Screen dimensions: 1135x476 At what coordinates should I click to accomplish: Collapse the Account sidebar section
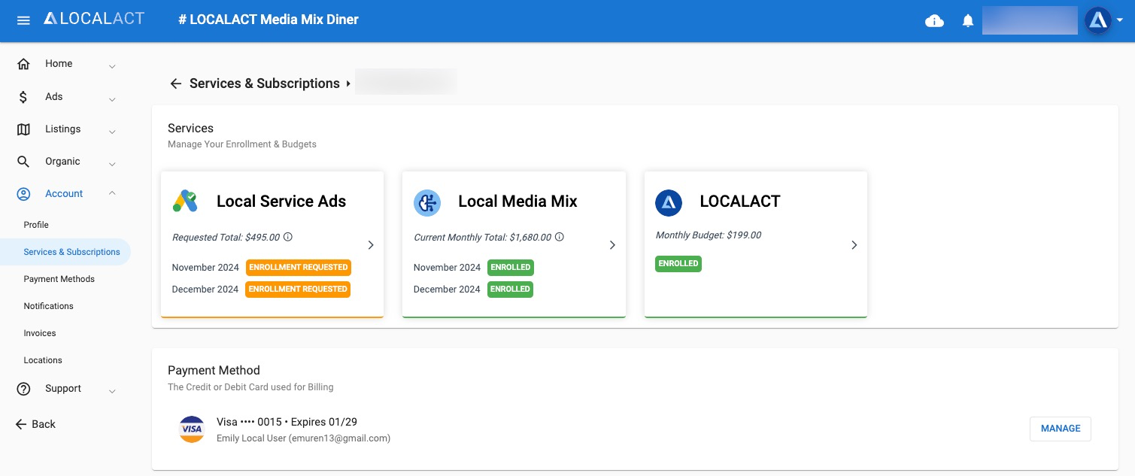[112, 193]
